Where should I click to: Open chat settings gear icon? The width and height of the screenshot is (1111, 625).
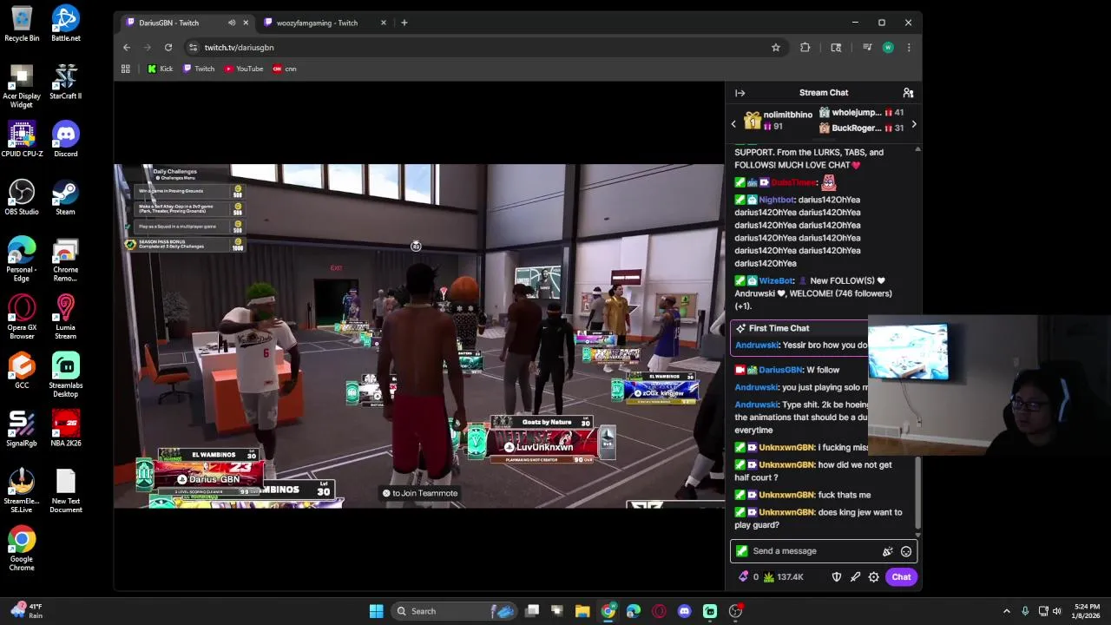click(x=874, y=576)
